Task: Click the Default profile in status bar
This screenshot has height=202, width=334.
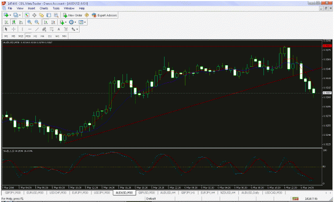Action: click(151, 199)
